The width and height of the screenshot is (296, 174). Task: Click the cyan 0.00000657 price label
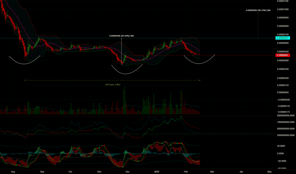tap(283, 38)
